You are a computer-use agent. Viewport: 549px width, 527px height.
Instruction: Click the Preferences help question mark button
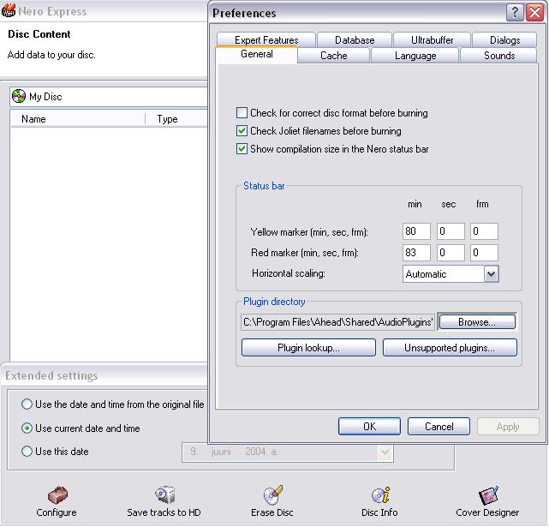pos(515,13)
